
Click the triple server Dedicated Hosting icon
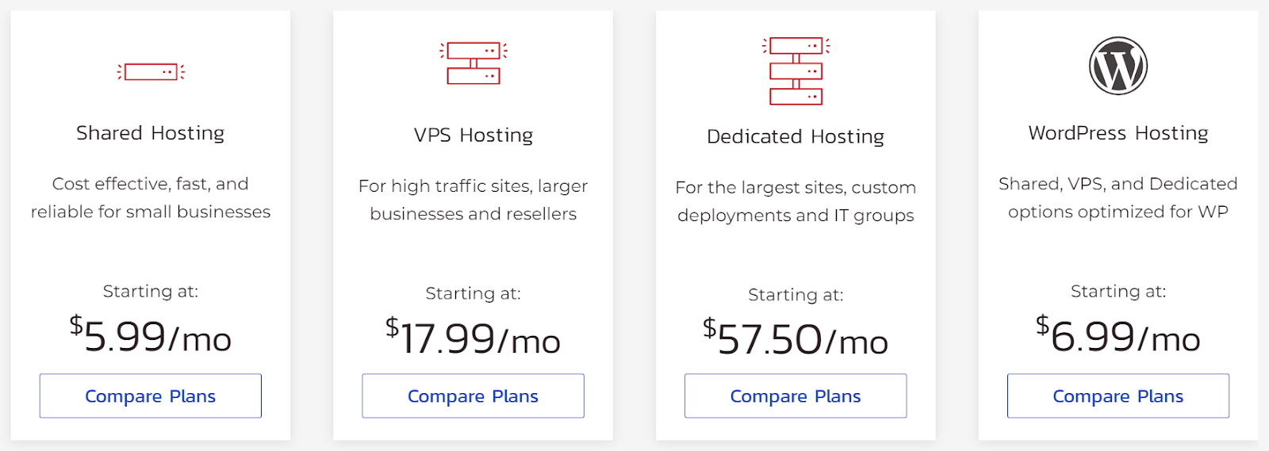click(796, 71)
